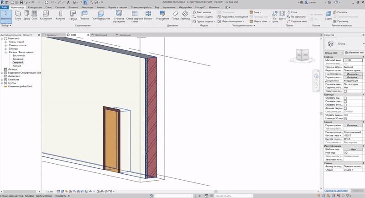Select the Стеновое ограждение curtain wall tool
The width and height of the screenshot is (365, 198).
119,16
